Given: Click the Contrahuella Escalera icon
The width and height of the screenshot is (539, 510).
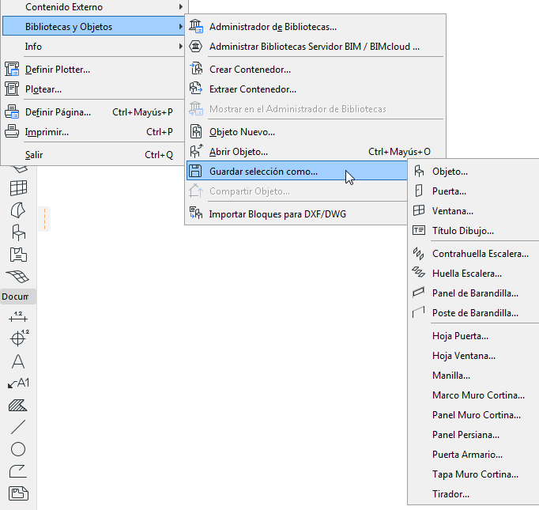Looking at the screenshot, I should point(418,254).
